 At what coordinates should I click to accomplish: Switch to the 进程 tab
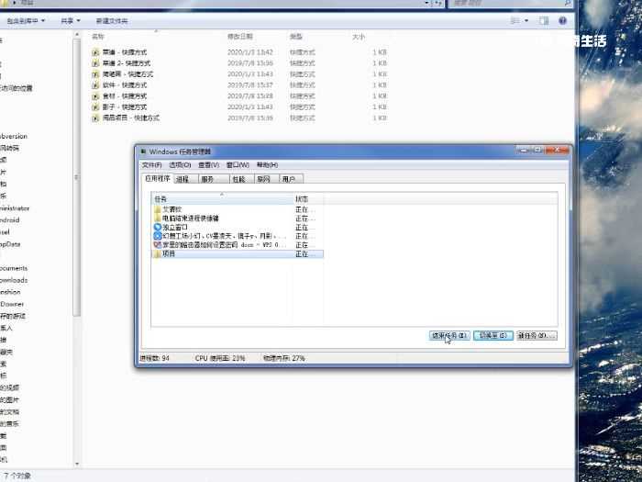click(183, 179)
